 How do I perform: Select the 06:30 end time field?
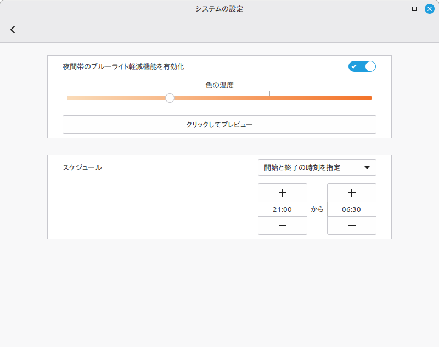[351, 209]
